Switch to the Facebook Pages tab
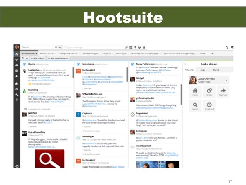246x185 pixels. click(x=90, y=53)
